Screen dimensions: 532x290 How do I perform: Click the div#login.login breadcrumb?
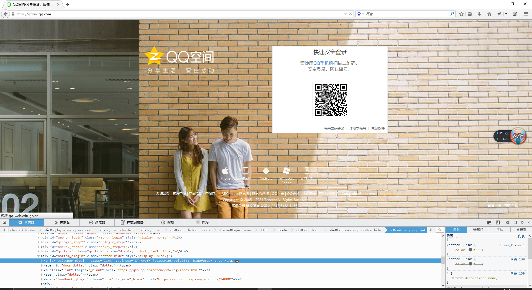click(x=308, y=230)
